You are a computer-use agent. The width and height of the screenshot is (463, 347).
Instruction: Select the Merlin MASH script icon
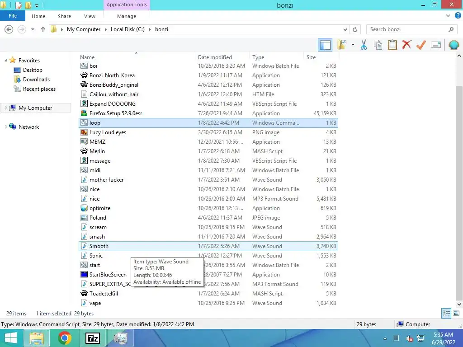[84, 151]
